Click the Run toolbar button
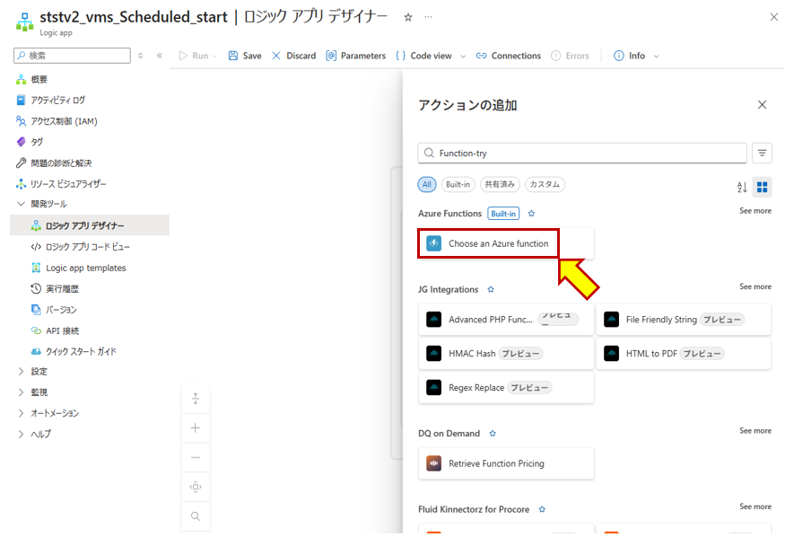 pyautogui.click(x=193, y=56)
